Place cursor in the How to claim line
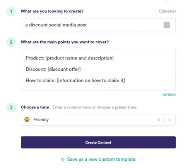This screenshot has height=168, width=190. click(75, 80)
